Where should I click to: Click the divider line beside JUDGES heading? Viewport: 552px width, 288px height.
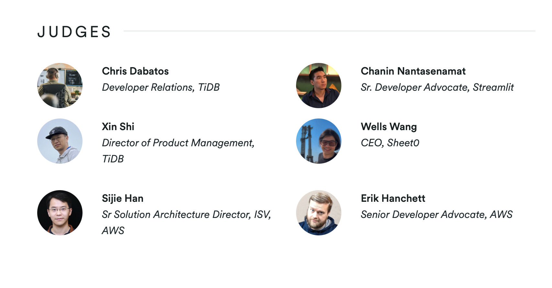click(x=329, y=31)
